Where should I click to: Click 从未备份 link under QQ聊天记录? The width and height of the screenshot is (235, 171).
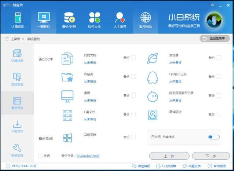175,81
